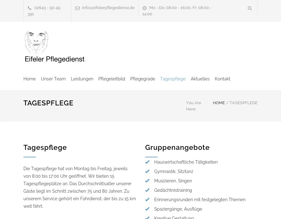Click the checkmark icon beside Hauswirtschaftliche Tätigkeiten
This screenshot has height=219, width=281.
[147, 162]
